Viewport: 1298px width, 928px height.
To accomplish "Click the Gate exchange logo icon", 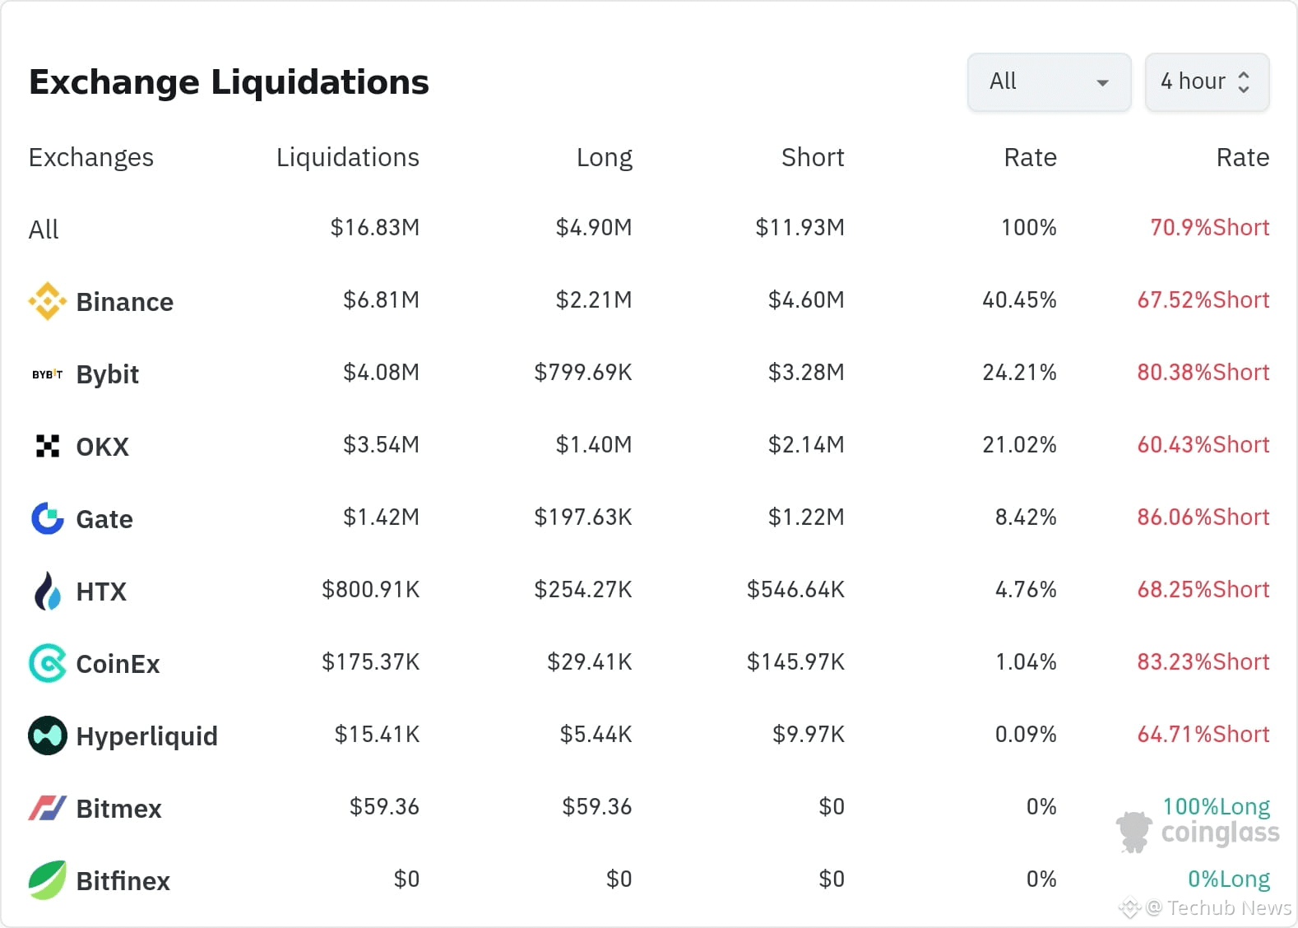I will (x=47, y=518).
